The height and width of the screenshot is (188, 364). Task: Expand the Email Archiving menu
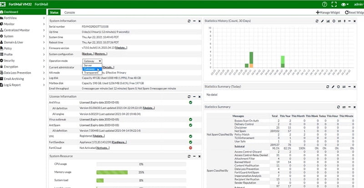[x=23, y=79]
